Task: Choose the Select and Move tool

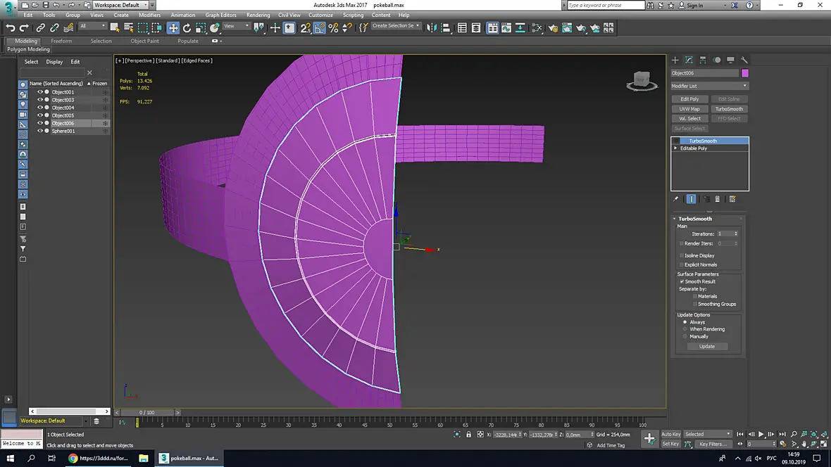Action: point(173,28)
